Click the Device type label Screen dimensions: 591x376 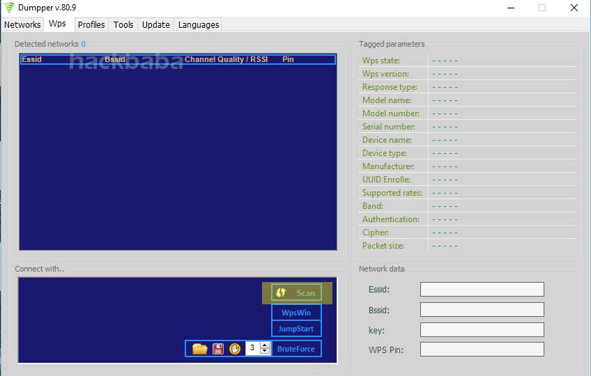click(x=385, y=153)
